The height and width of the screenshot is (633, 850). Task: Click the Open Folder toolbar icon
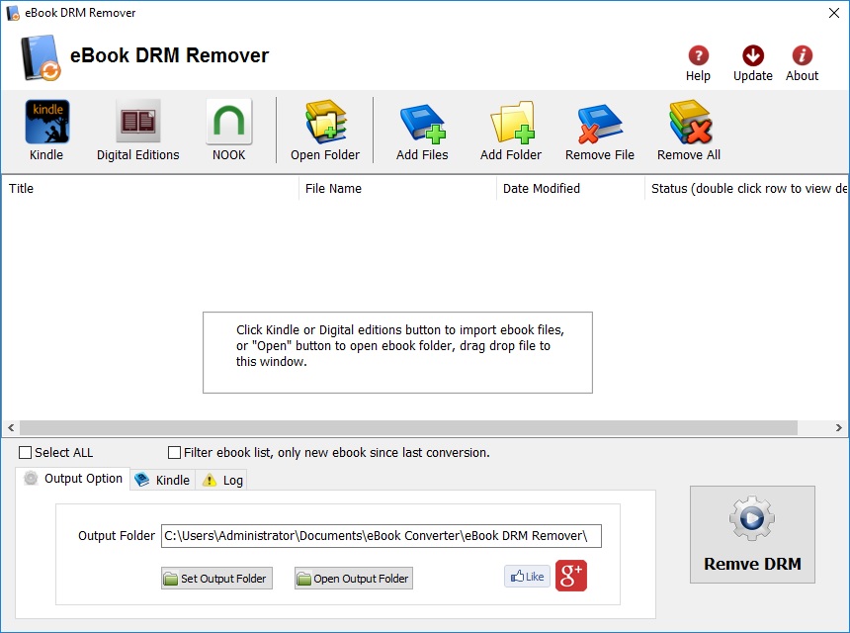coord(325,130)
